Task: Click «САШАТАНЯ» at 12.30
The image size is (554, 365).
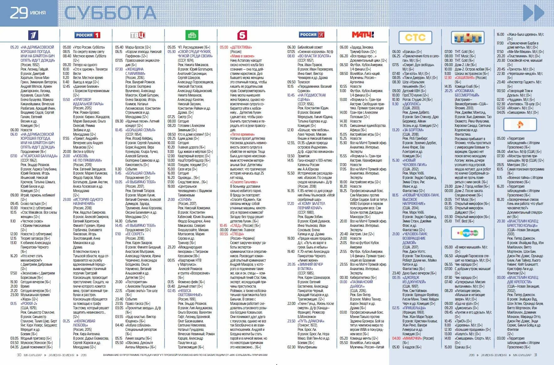Action: tap(465, 78)
